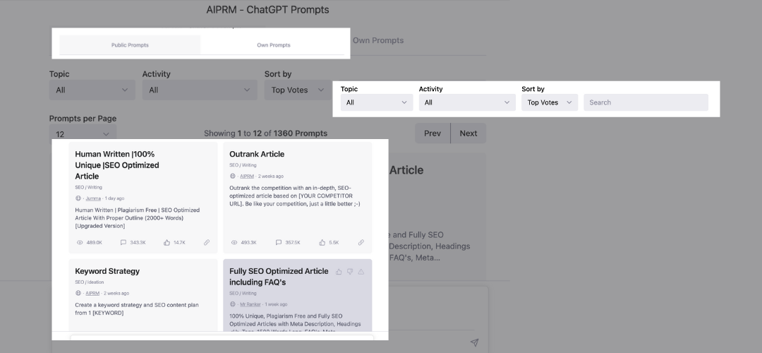Open the Prompts per Page dropdown

click(x=83, y=132)
